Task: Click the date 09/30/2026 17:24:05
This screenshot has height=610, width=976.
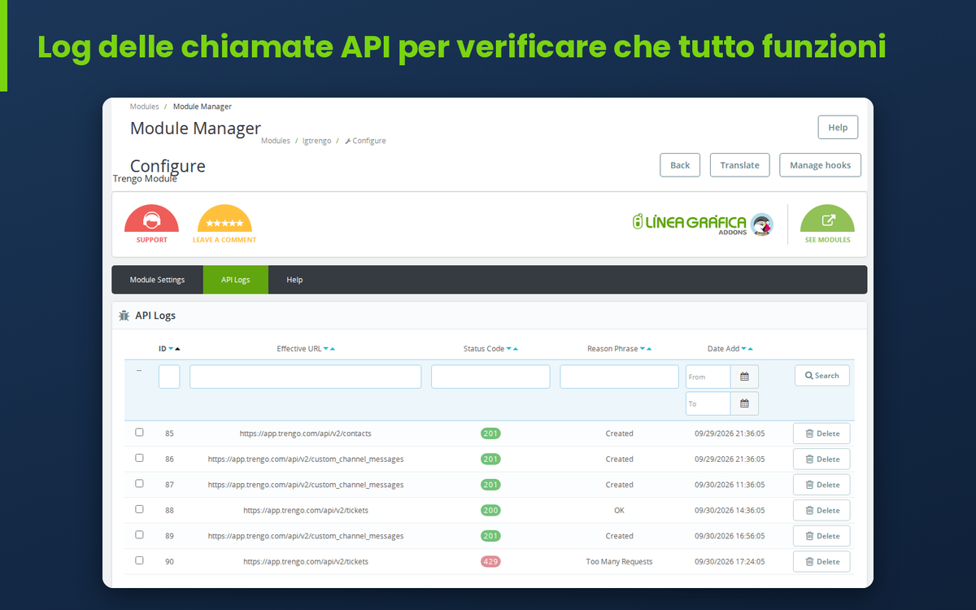Action: coord(730,562)
